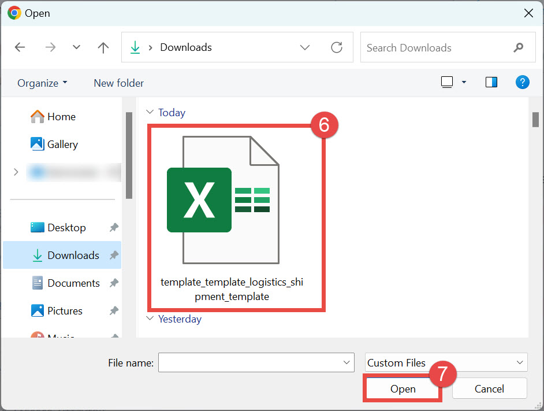Image resolution: width=544 pixels, height=411 pixels.
Task: Open the Custom Files type dropdown
Action: coord(446,362)
